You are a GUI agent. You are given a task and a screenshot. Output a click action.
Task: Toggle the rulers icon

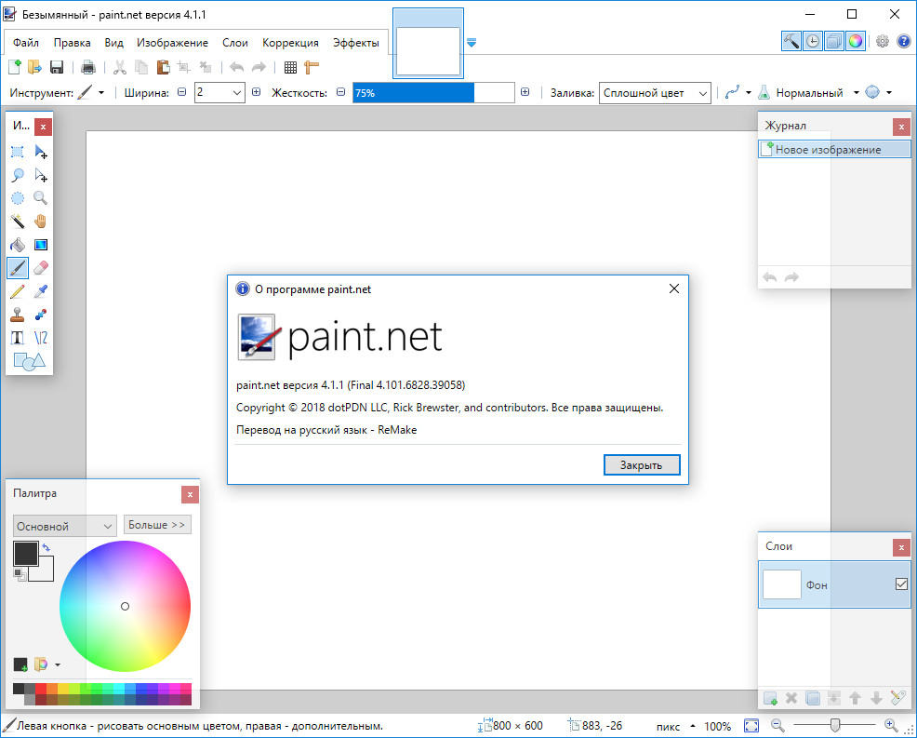coord(312,67)
